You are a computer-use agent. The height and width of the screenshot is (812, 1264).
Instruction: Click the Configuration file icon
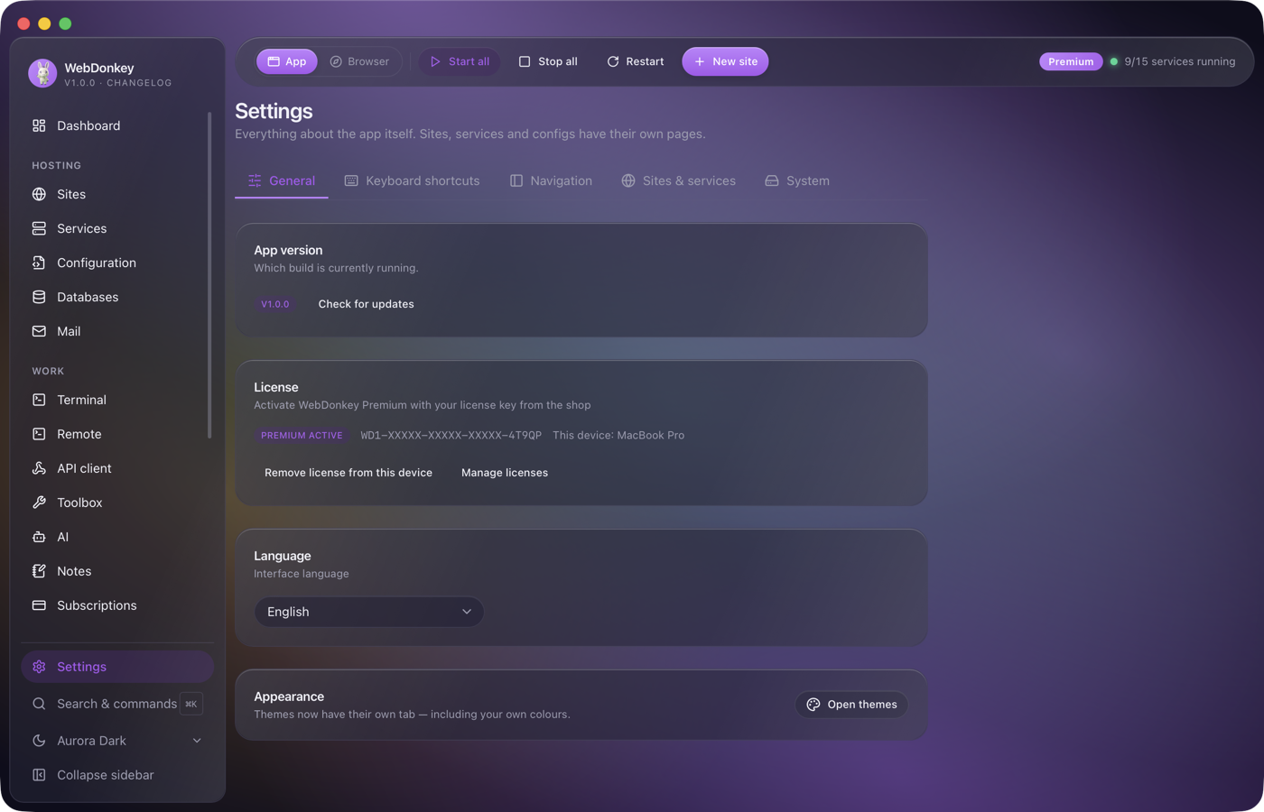pyautogui.click(x=39, y=263)
